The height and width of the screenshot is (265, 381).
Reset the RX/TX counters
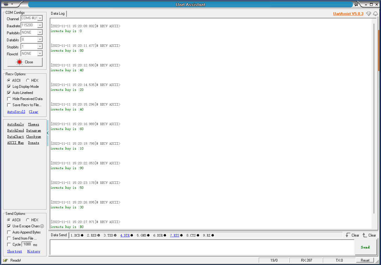point(365,260)
